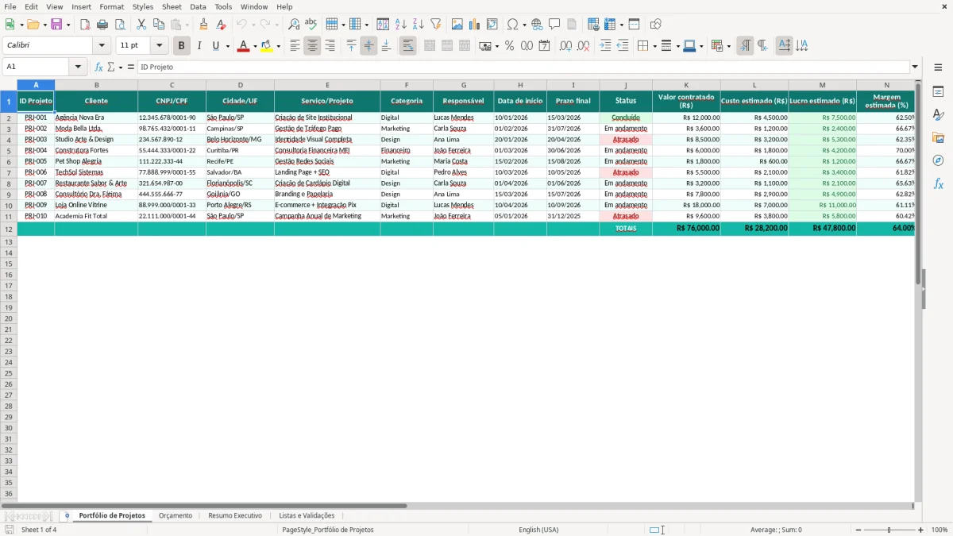Insert a pivot table
Viewport: 953px width, 536px height.
[492, 25]
